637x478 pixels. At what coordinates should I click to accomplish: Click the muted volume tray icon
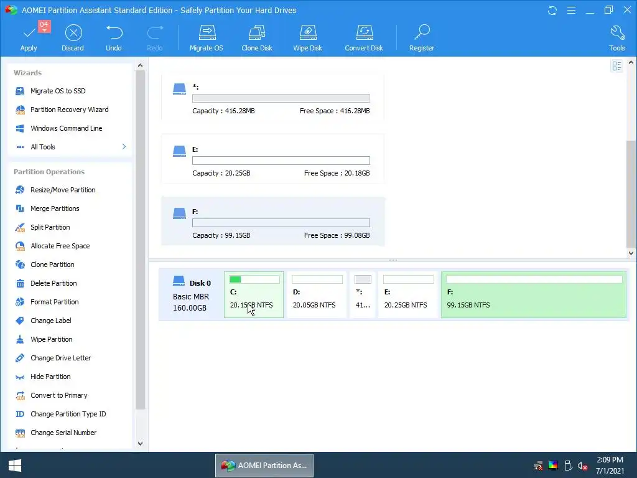point(582,466)
